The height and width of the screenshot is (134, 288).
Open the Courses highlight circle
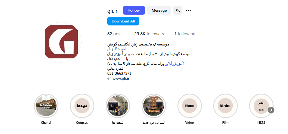pyautogui.click(x=82, y=106)
